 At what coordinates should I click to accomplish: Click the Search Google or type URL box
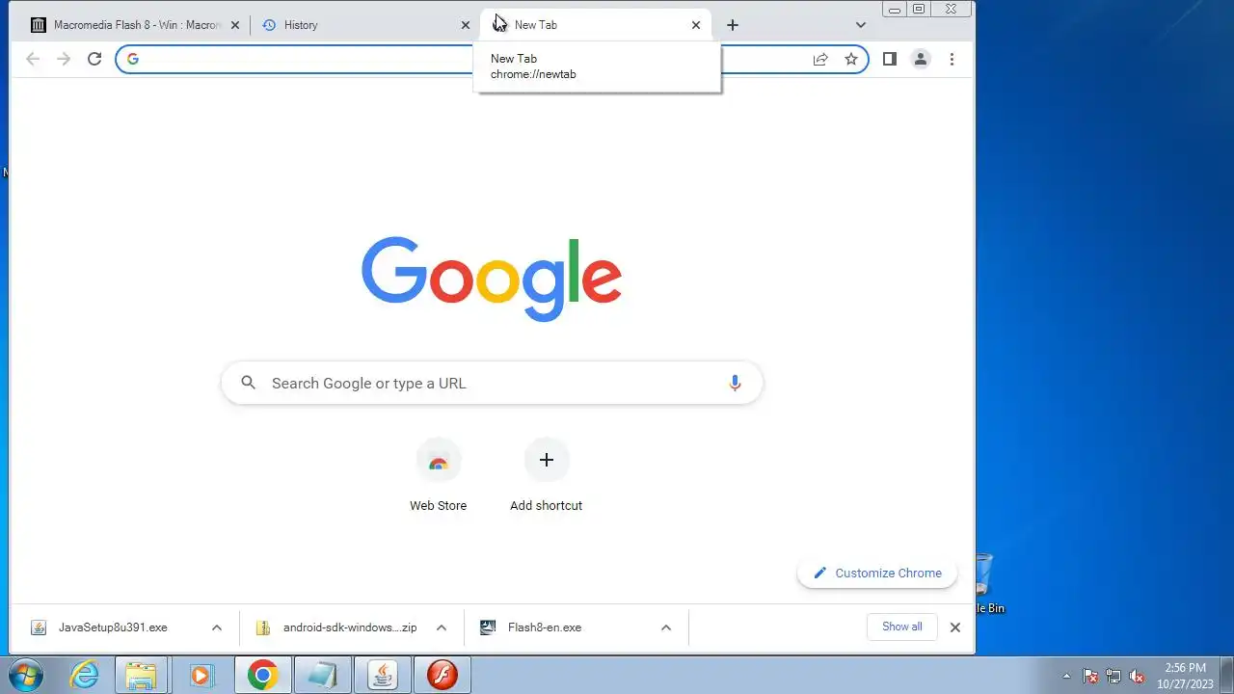pyautogui.click(x=492, y=383)
